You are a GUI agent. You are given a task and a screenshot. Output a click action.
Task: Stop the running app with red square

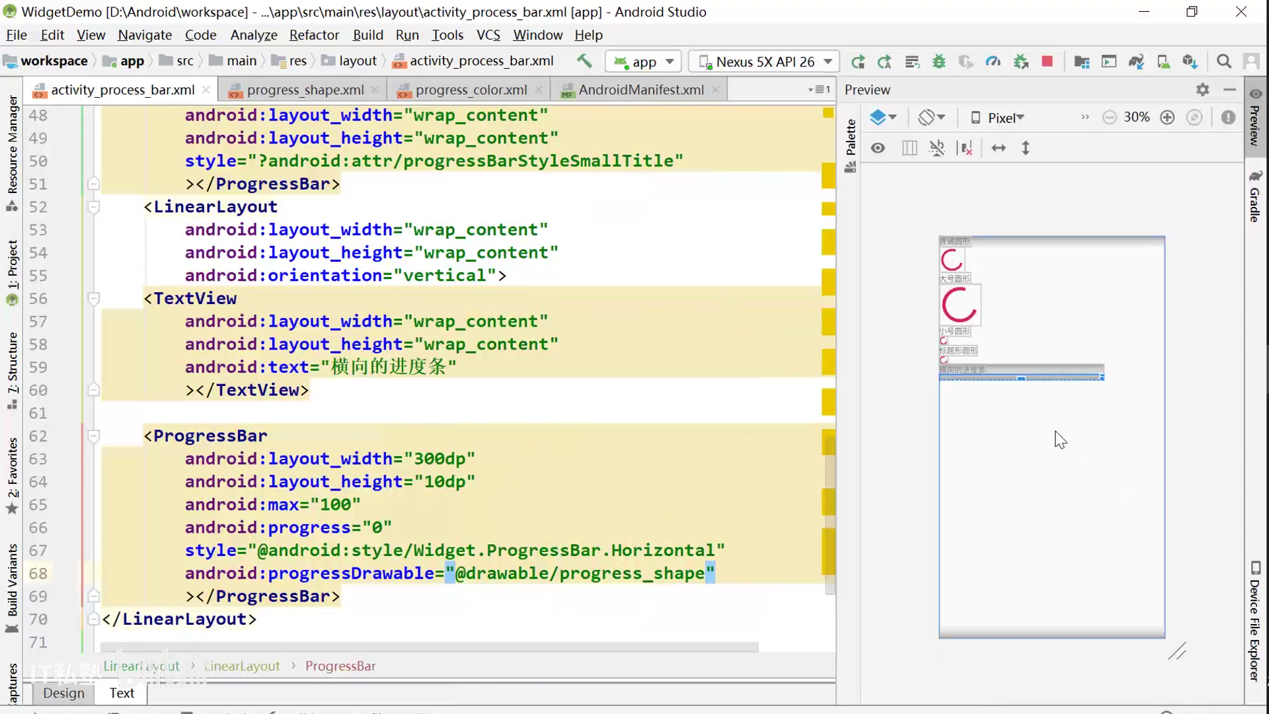(x=1047, y=61)
